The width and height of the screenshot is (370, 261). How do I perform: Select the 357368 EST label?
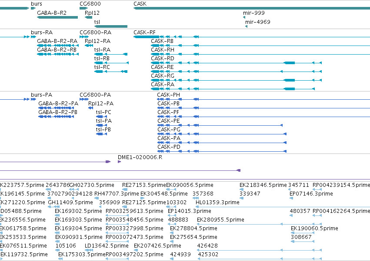pos(203,194)
